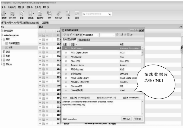Viewport: 183px width, 128px height.
Task: Click the 回收站 recycle bin icon in the tree
Action: tap(4, 64)
